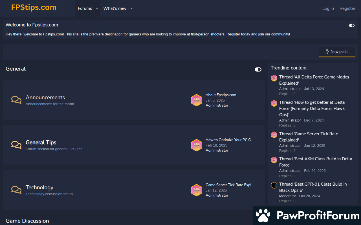361x225 pixels.
Task: Open the Technology forum title
Action: (39, 188)
